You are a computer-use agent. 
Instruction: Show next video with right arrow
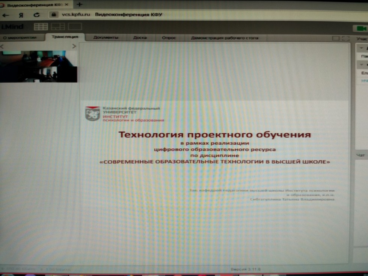pyautogui.click(x=74, y=46)
